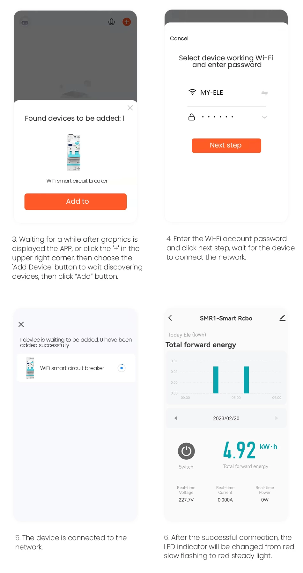Viewport: 303px width, 573px height.
Task: Tap the circular progress indicator beside WiFi smart circuit breaker
Action: point(122,368)
